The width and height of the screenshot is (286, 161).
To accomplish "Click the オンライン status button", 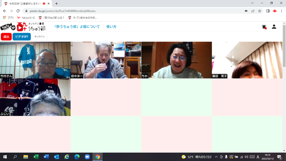I will click(40, 37).
